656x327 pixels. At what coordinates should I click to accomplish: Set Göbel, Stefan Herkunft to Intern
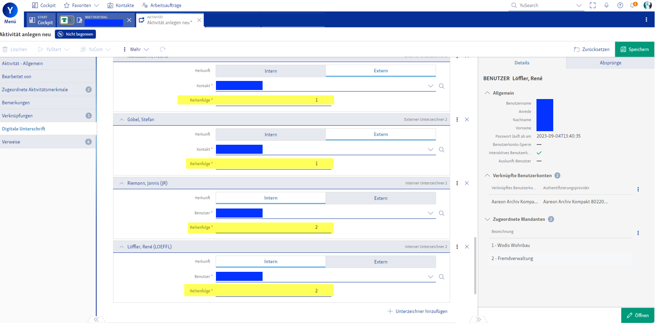270,134
